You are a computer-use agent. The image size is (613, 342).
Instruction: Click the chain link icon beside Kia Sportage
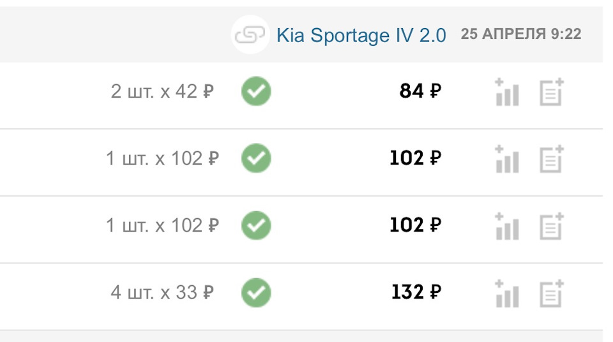click(250, 34)
